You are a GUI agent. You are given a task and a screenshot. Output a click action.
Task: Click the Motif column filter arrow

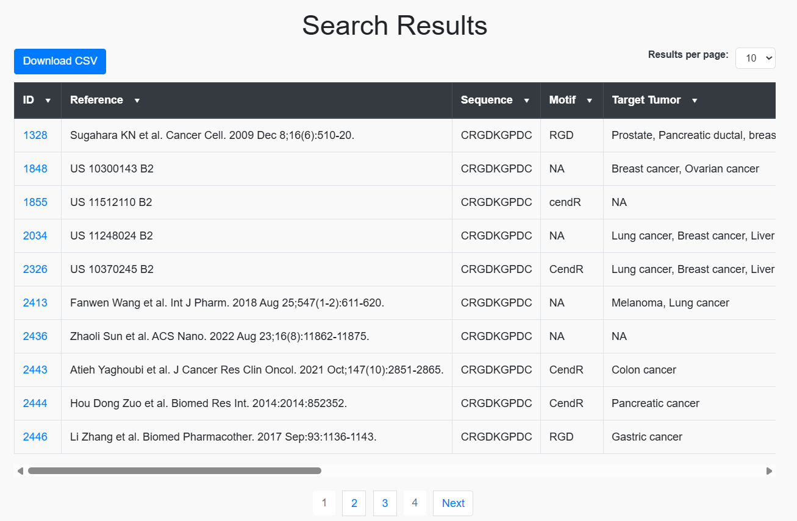589,100
